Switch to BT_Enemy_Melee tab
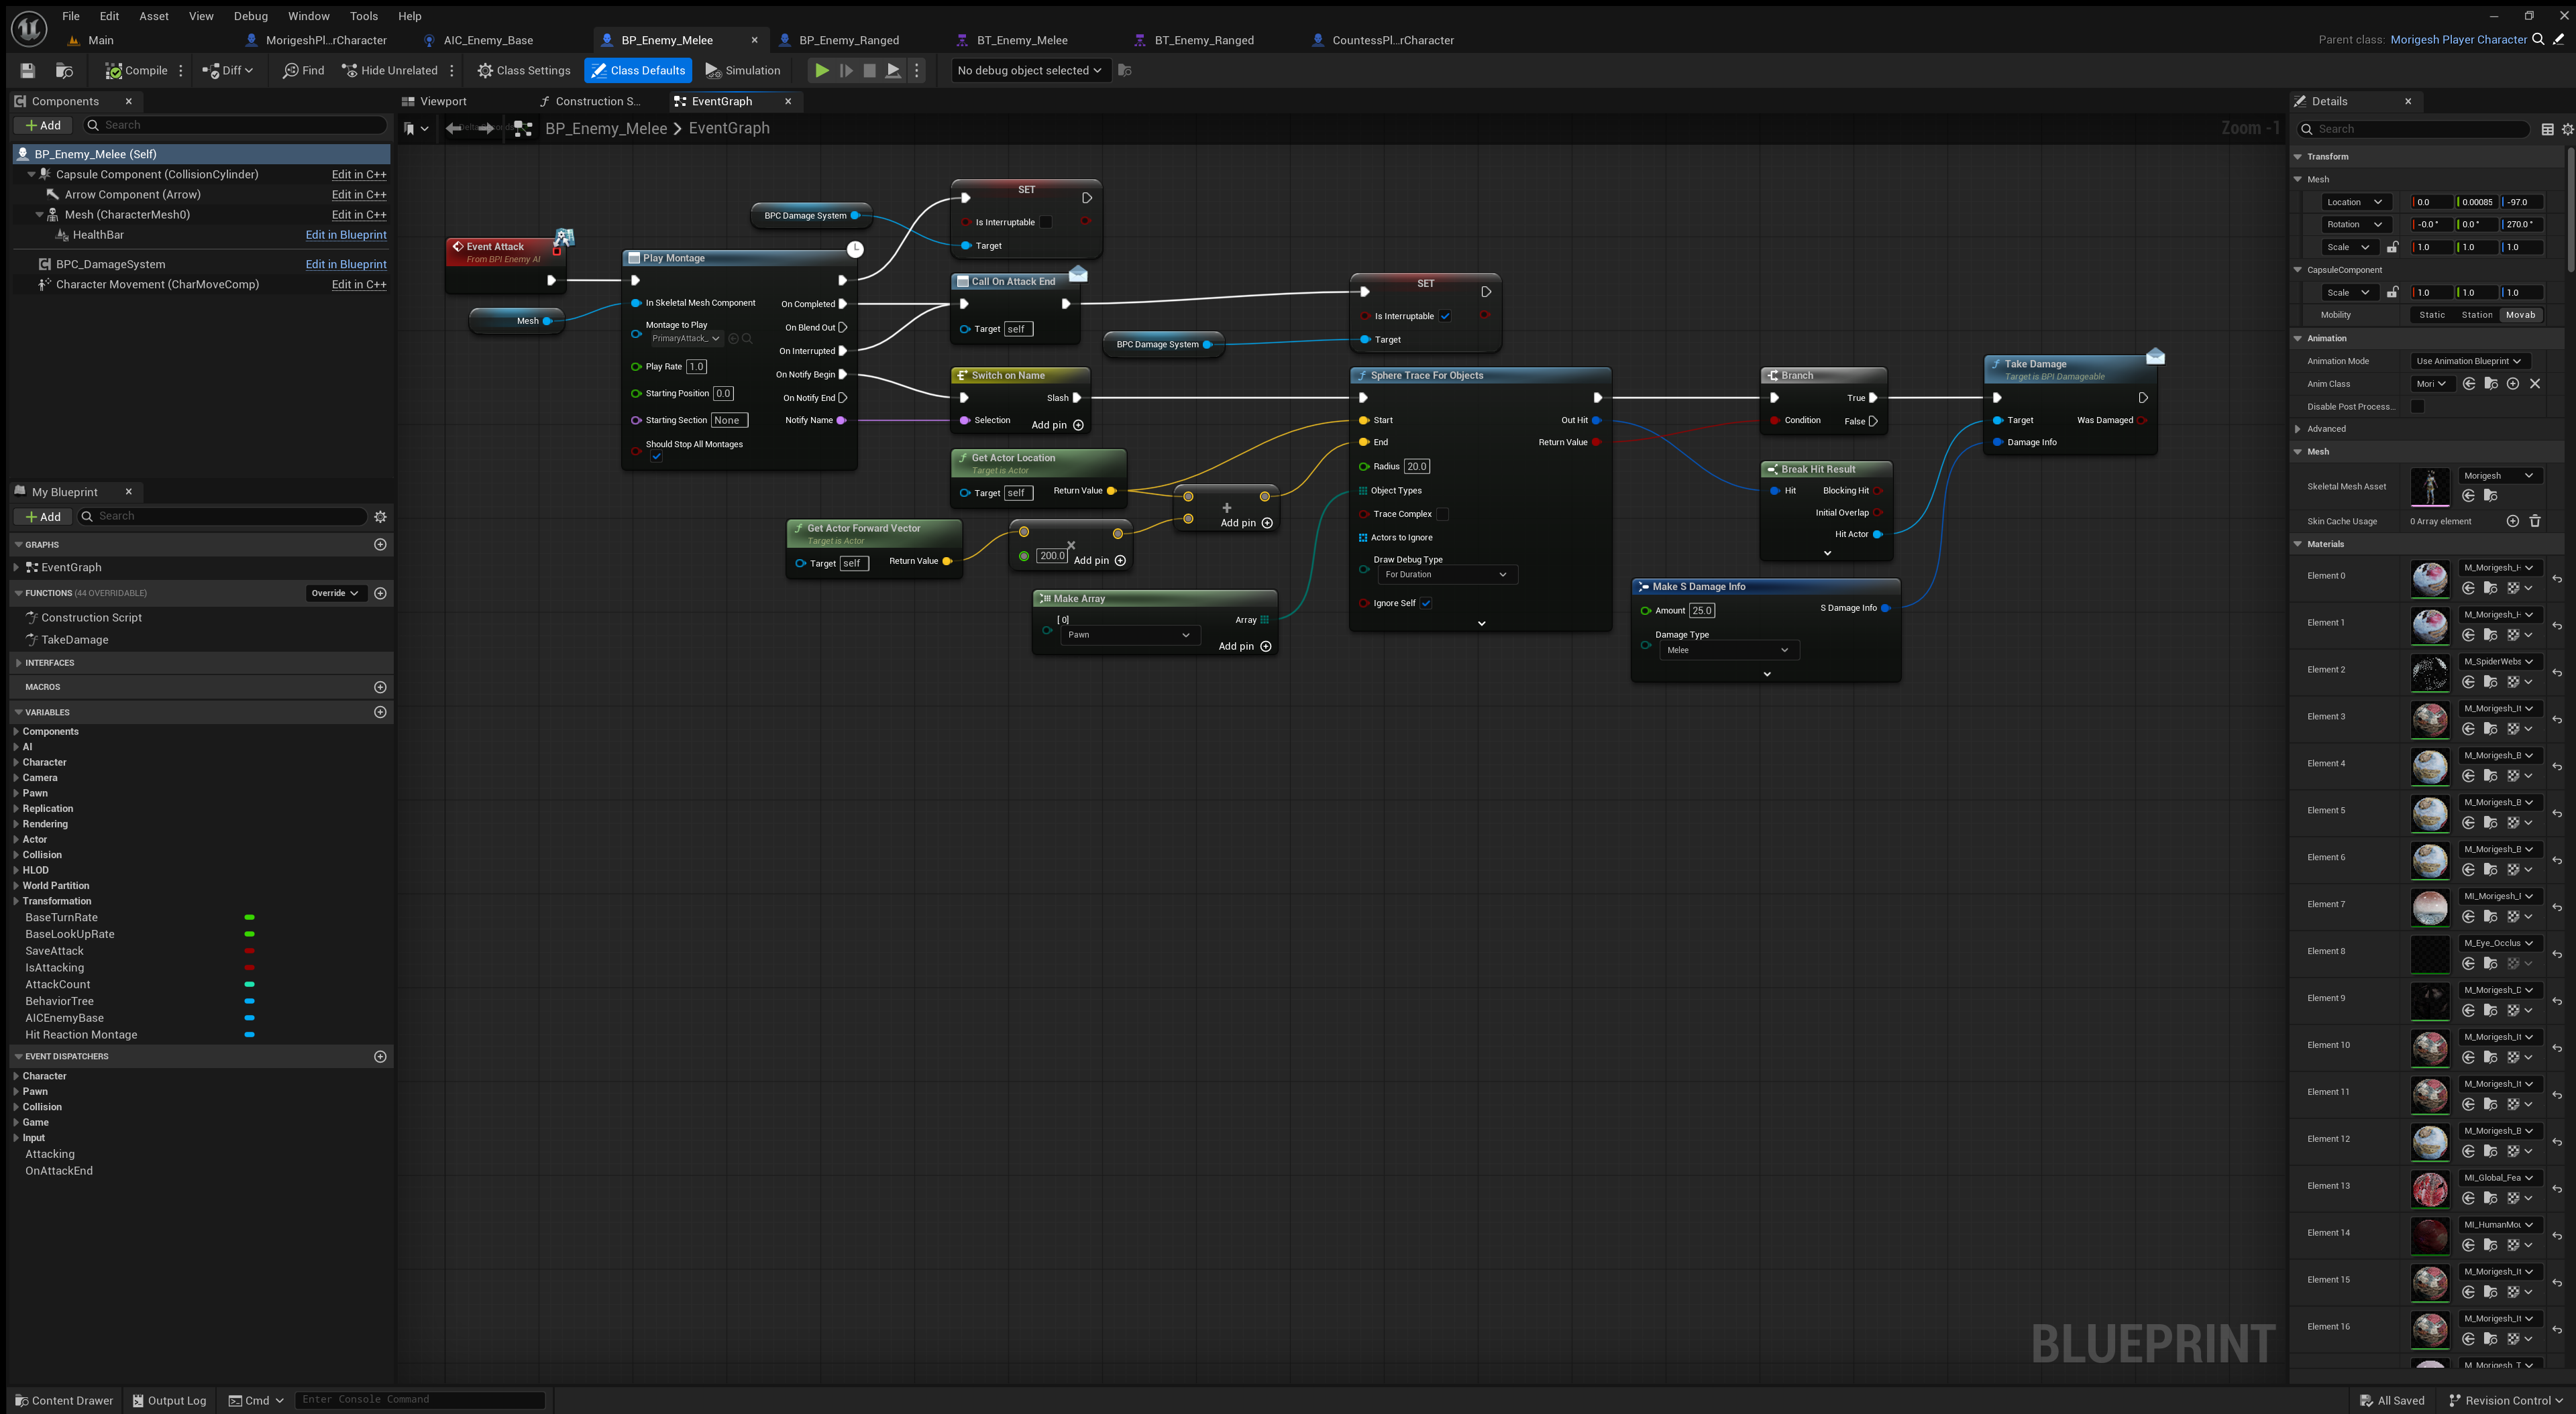2576x1414 pixels. 1021,40
